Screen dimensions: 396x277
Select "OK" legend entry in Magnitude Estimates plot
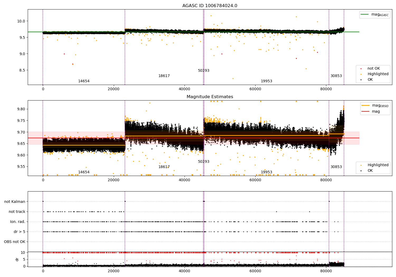370,171
